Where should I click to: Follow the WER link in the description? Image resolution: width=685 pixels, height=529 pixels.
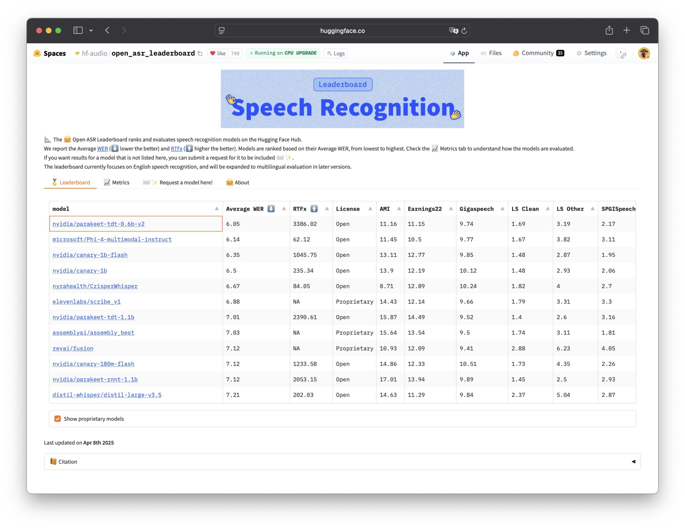pyautogui.click(x=102, y=149)
